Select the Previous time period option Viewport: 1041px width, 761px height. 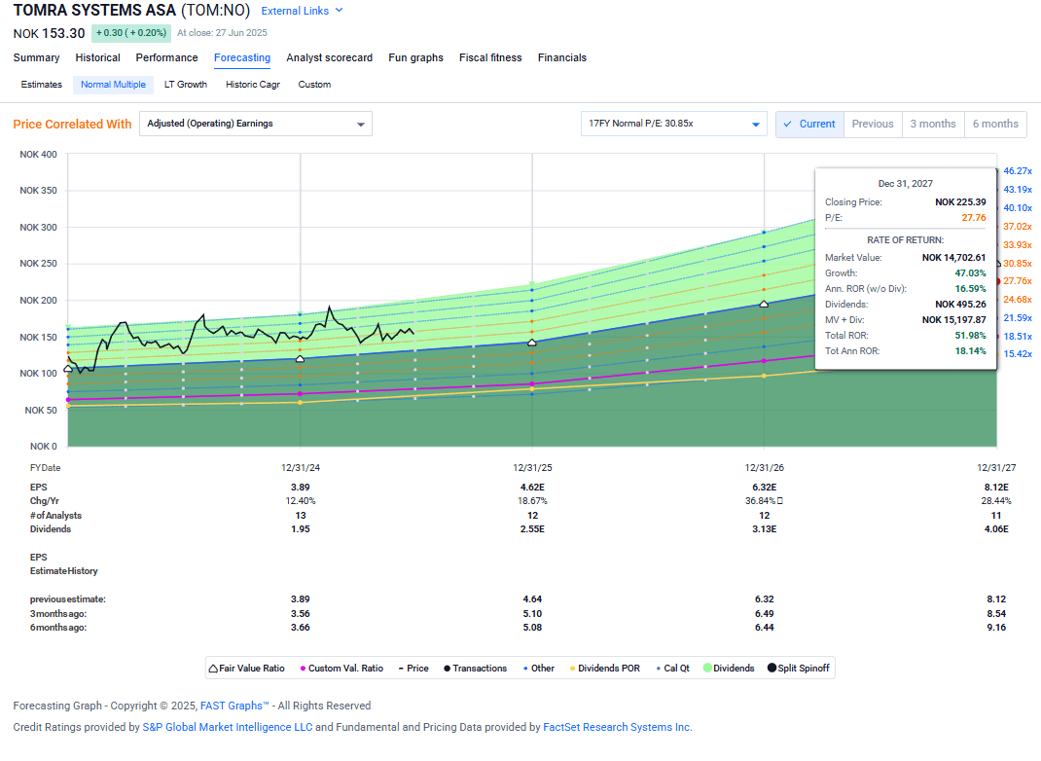click(872, 124)
